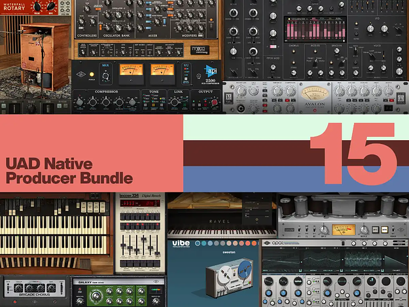
Task: Select the first blue vibe color dot
Action: [198, 244]
